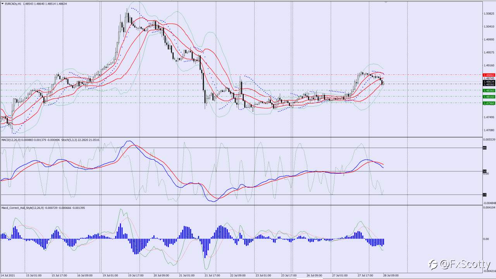This screenshot has height=279, width=496.
Task: Click the 26 Jul 09:00 time label
Action: pos(315,276)
